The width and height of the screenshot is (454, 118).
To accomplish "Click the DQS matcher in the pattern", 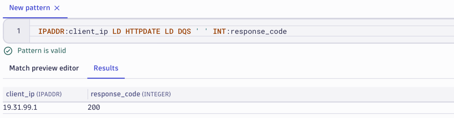I will [x=184, y=31].
